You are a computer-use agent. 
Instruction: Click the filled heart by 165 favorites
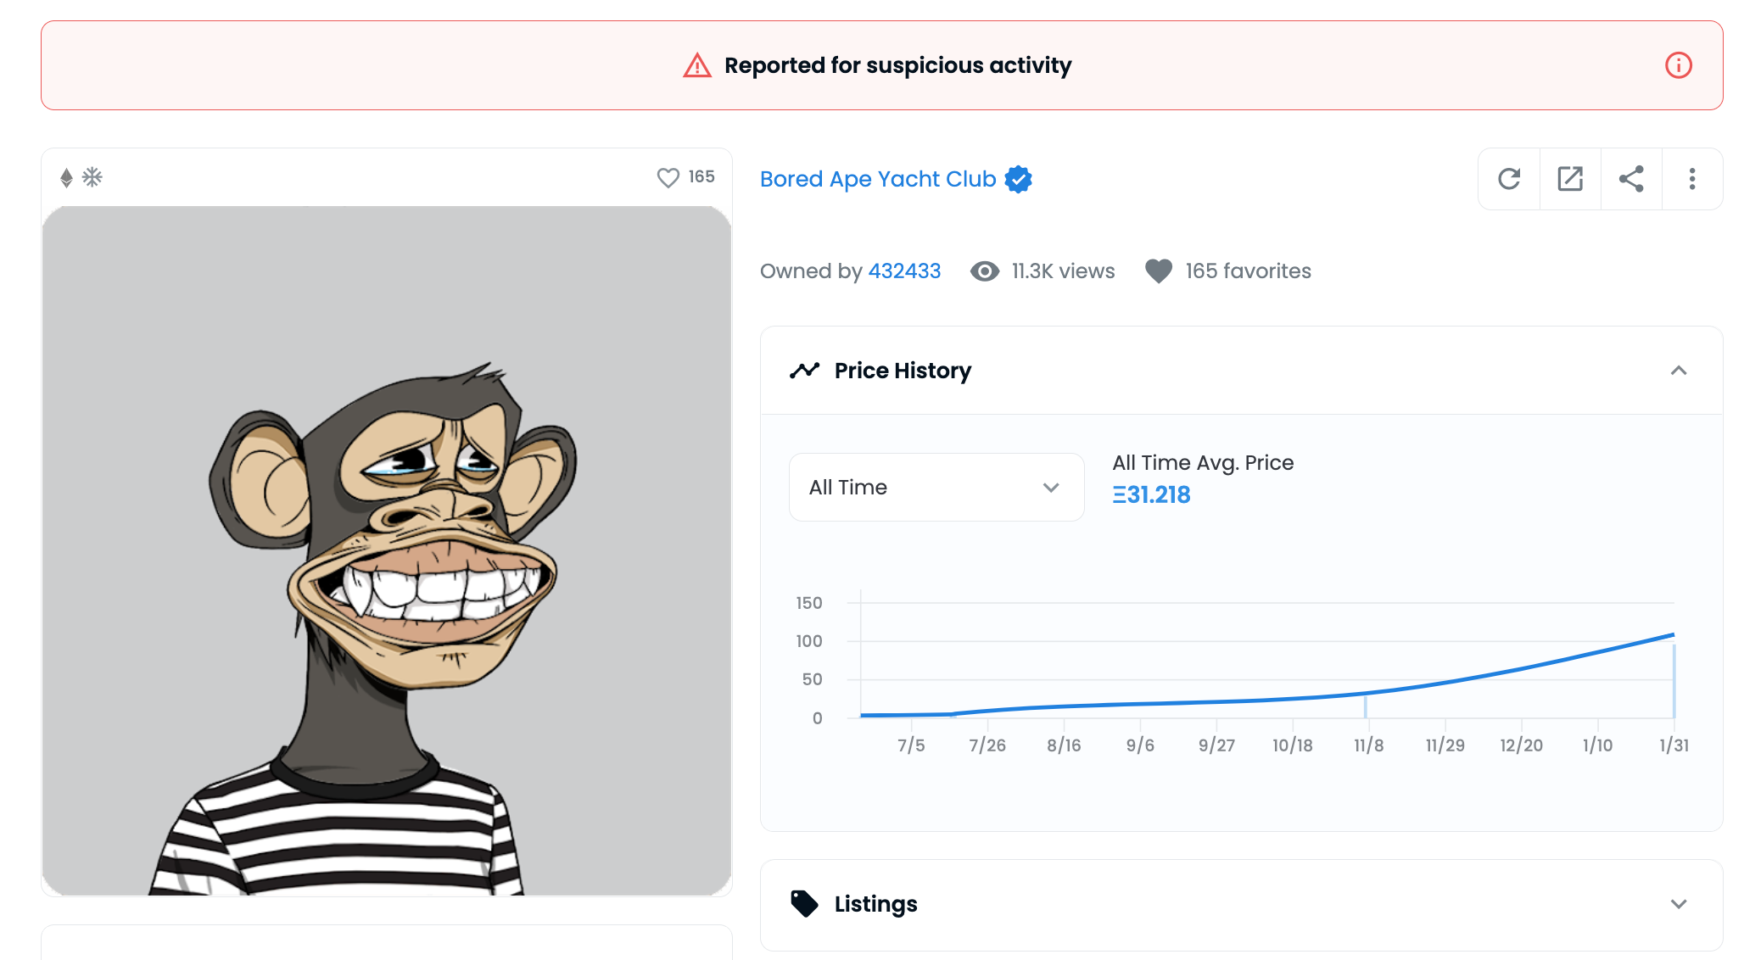tap(1159, 271)
